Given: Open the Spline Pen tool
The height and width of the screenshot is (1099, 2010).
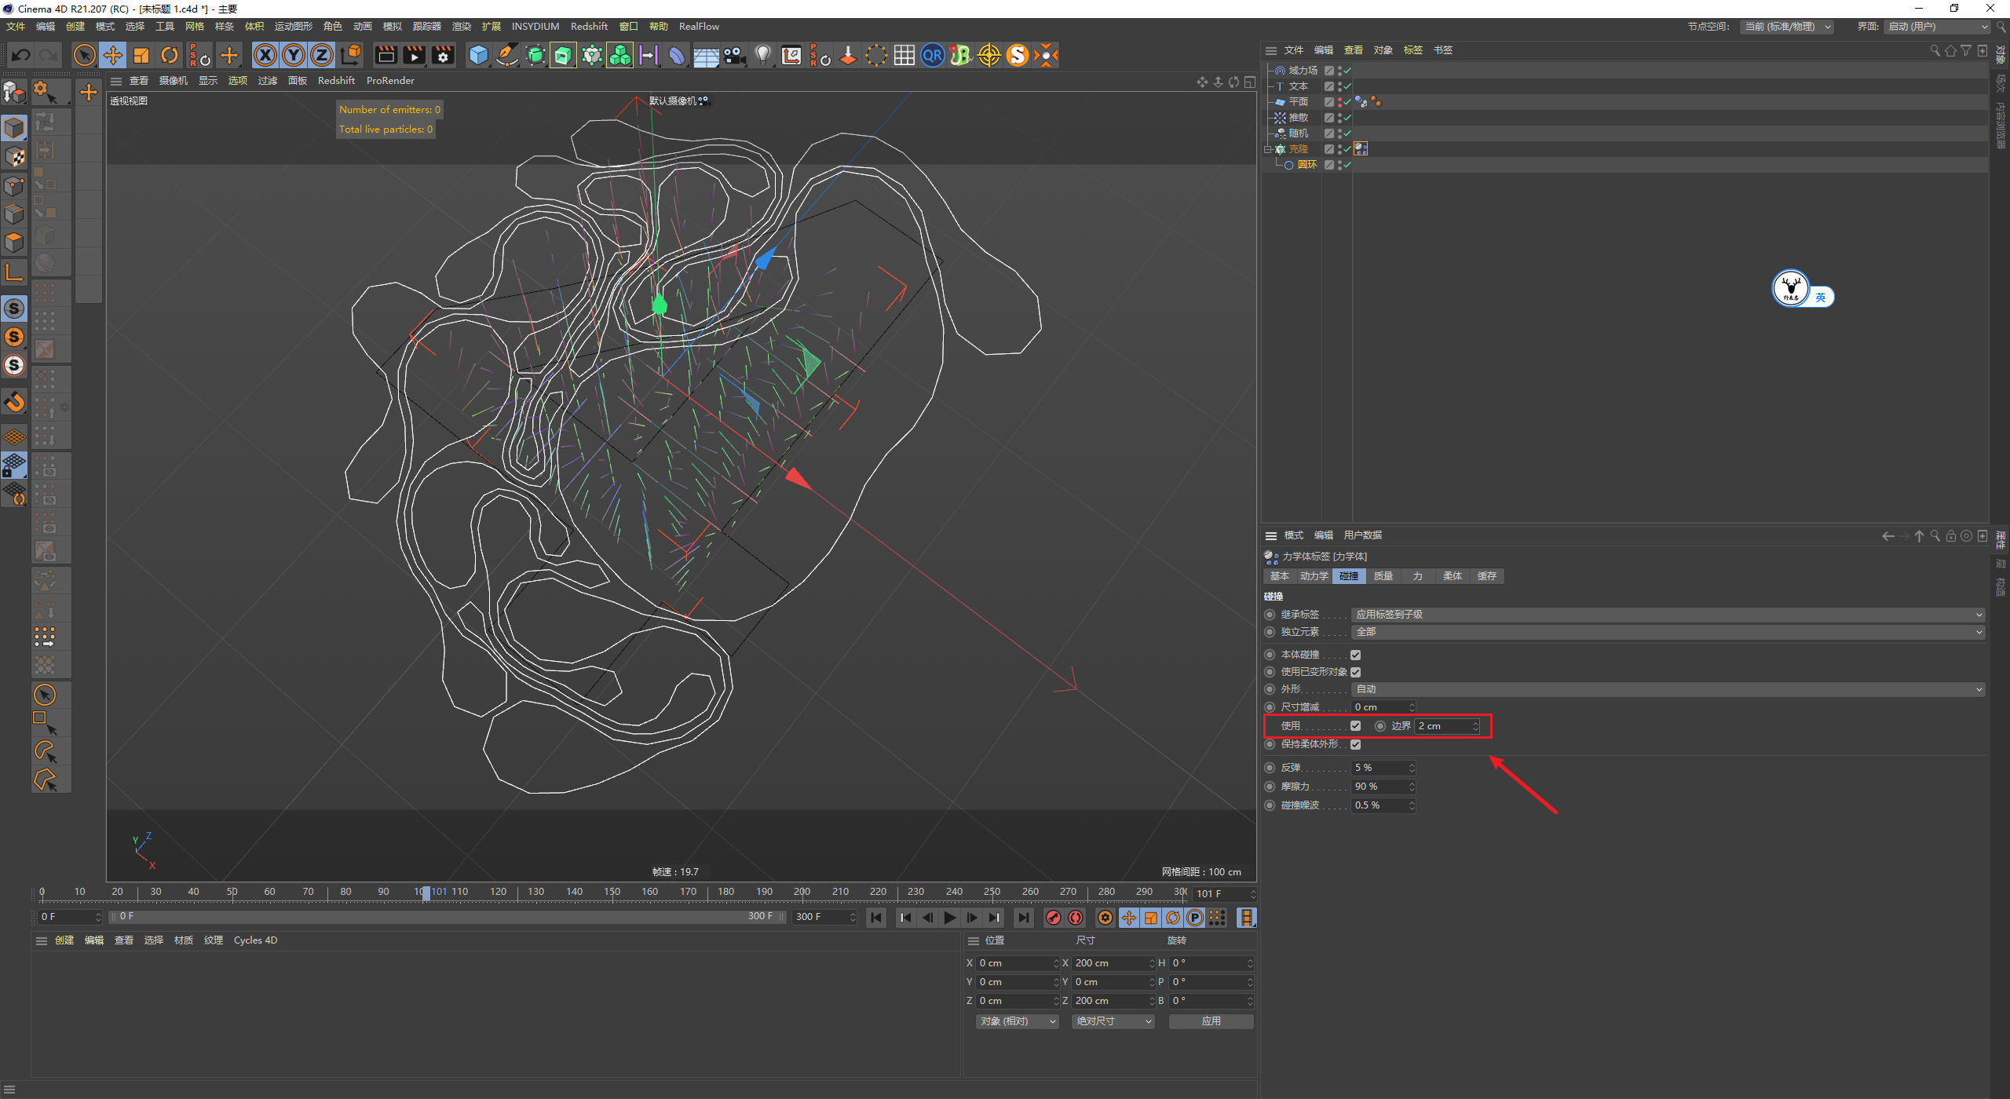Looking at the screenshot, I should [507, 55].
